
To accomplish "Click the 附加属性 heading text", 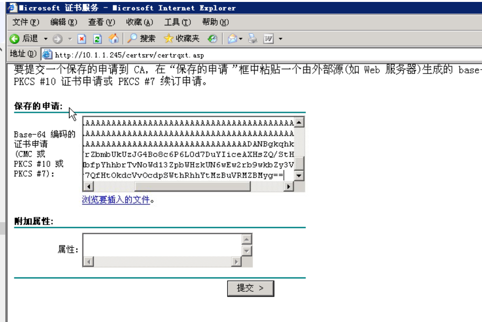I will [x=34, y=221].
